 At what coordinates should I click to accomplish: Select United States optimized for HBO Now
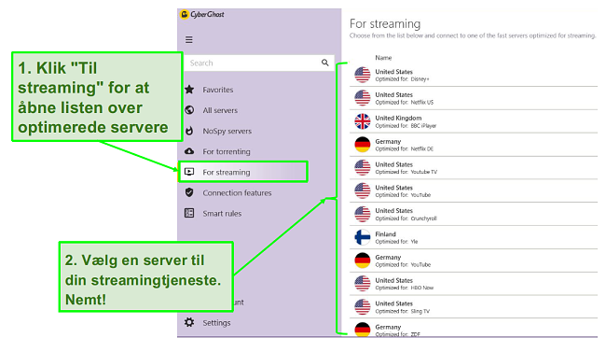pos(474,284)
